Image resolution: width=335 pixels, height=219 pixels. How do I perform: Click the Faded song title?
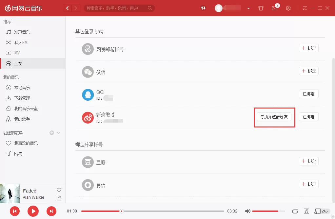coord(30,191)
